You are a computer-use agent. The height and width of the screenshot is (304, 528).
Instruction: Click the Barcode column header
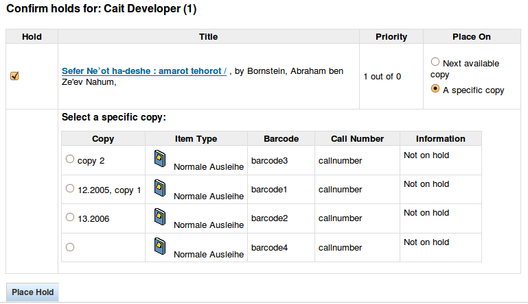point(281,138)
